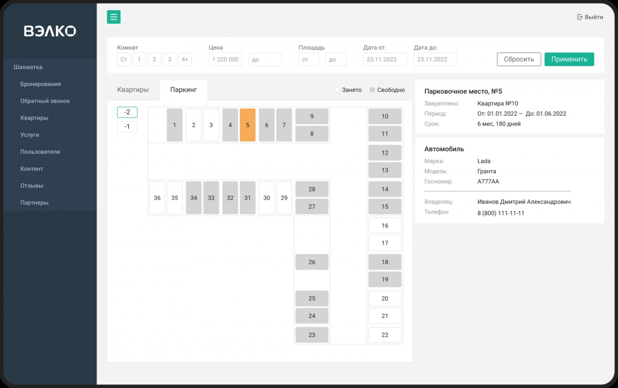Select parking spot 28

pos(312,189)
